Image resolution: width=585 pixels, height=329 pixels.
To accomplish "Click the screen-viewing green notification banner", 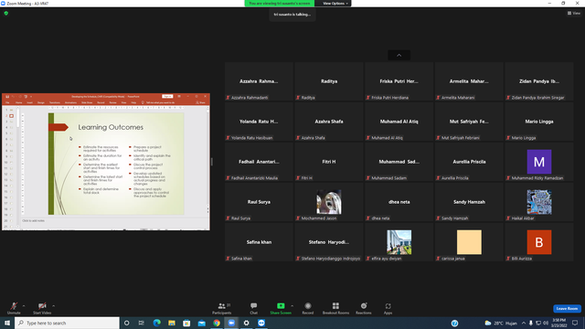I will coord(280,4).
